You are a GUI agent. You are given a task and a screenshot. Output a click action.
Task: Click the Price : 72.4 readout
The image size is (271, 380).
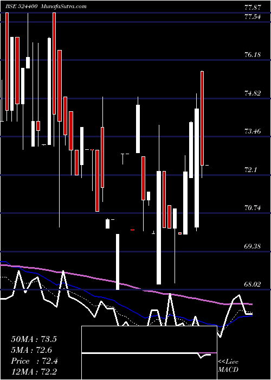(x=34, y=361)
